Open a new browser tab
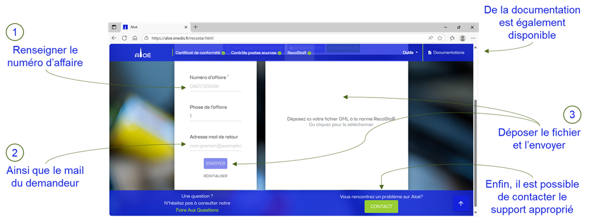This screenshot has height=222, width=590. tap(195, 27)
